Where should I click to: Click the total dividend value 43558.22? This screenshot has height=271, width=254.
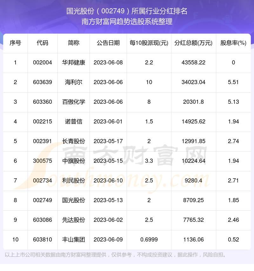[x=194, y=63]
